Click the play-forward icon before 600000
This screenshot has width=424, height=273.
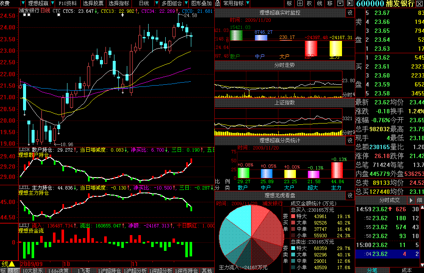pos(350,3)
